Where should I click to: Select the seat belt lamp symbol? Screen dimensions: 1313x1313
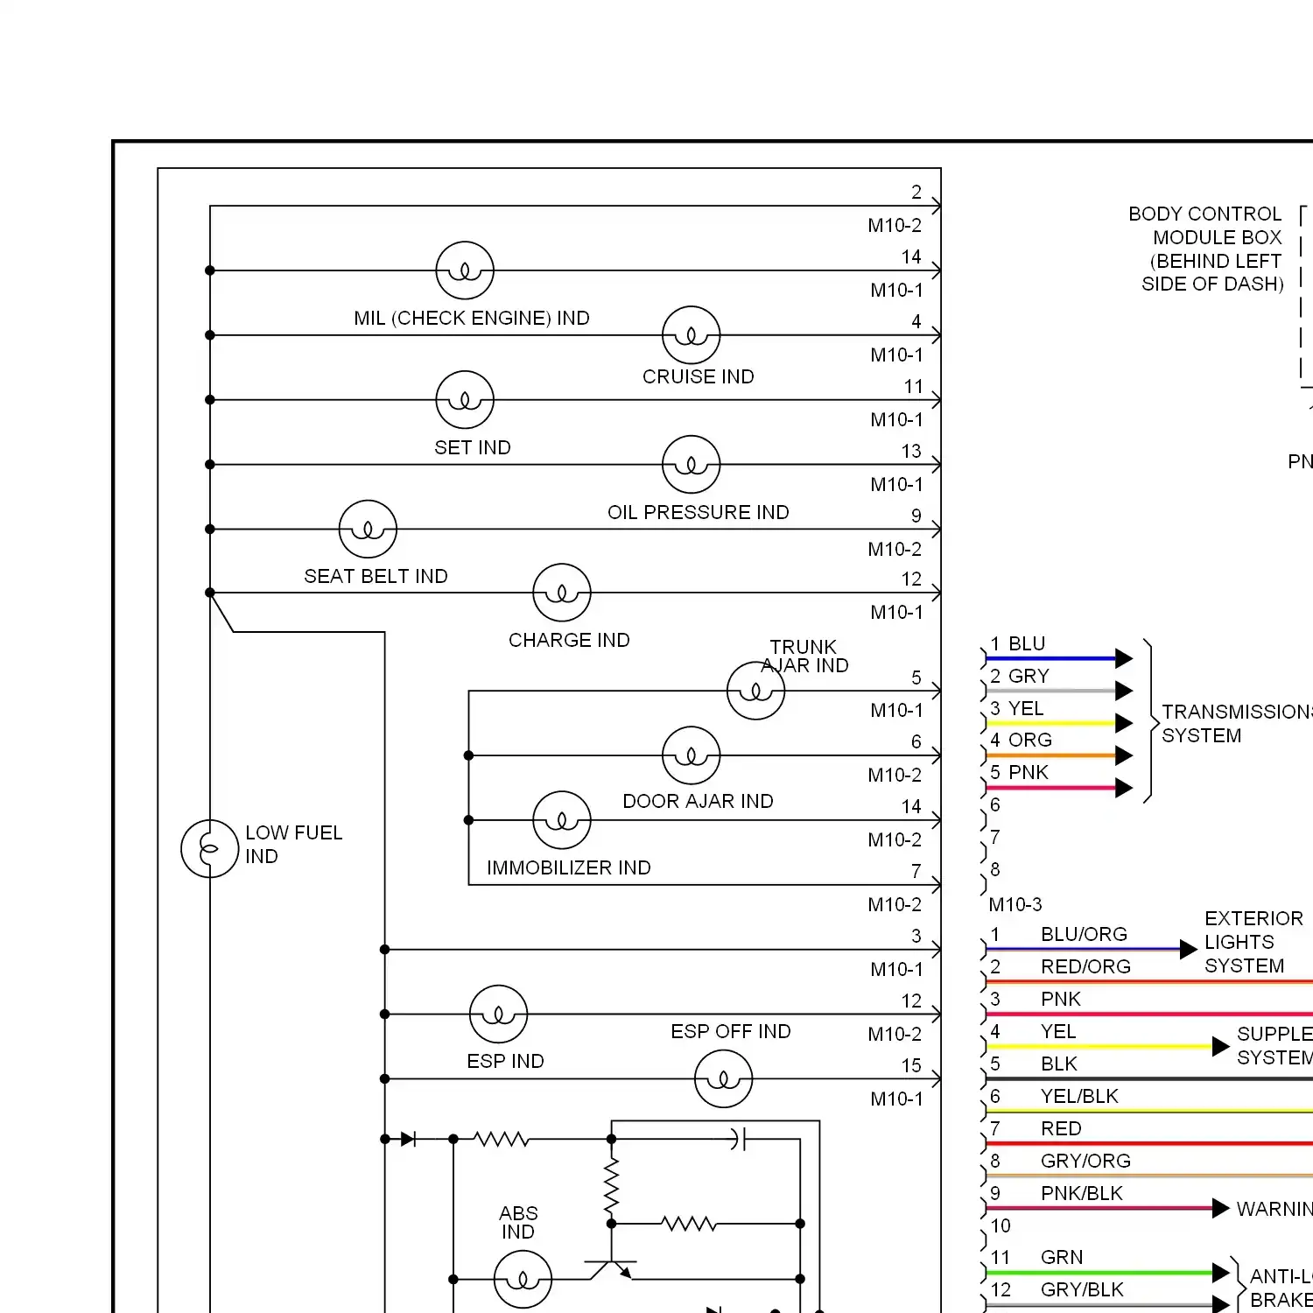coord(368,530)
